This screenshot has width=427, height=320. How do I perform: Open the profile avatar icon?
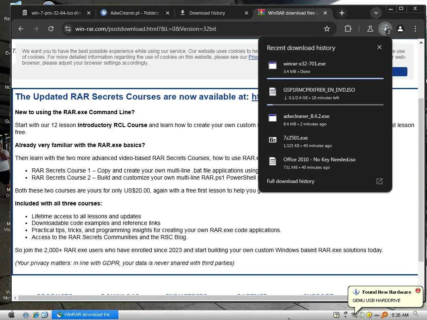coord(400,29)
